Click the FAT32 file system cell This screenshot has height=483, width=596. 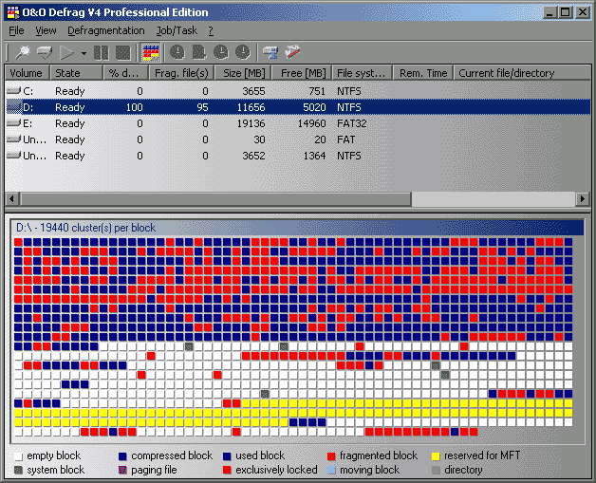351,123
